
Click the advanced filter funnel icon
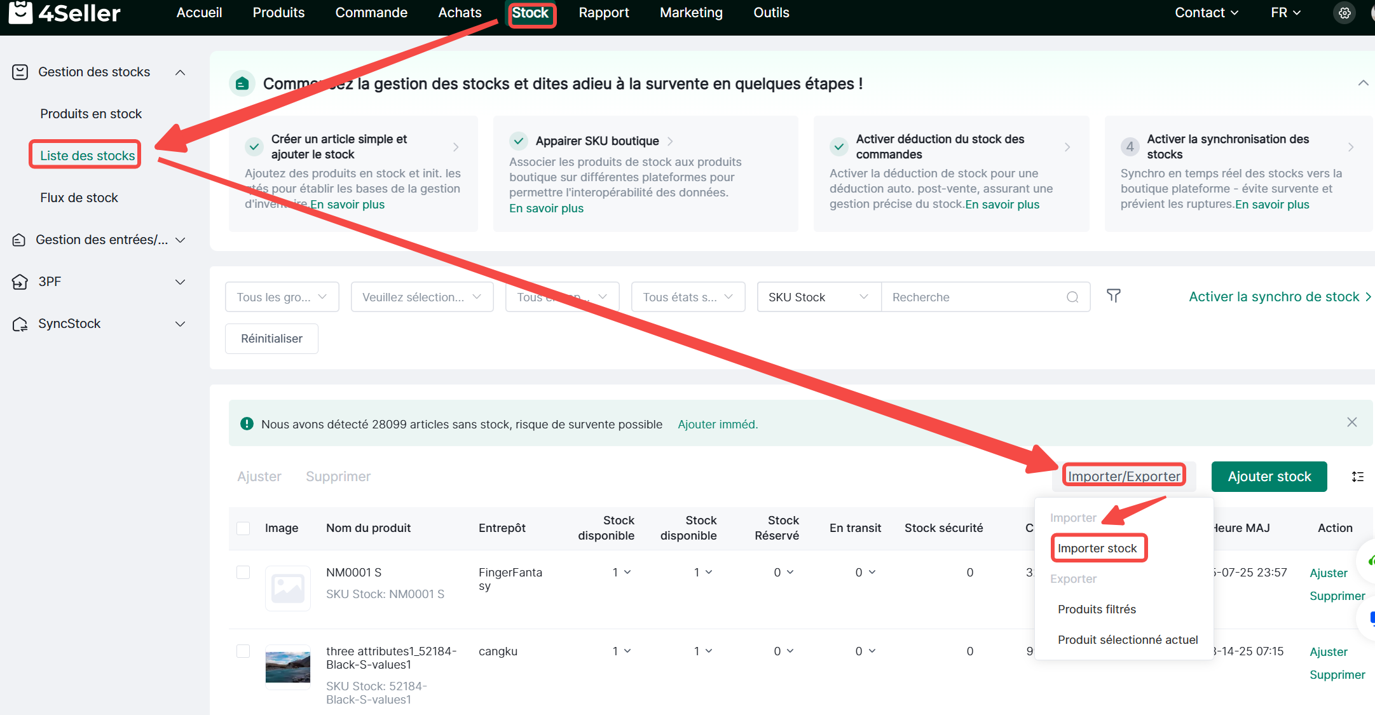click(x=1113, y=296)
